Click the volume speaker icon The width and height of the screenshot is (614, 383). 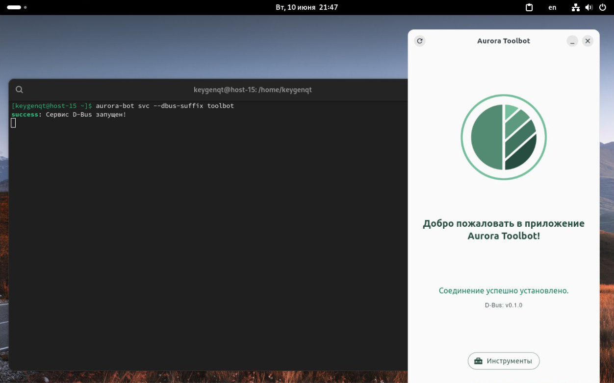589,7
